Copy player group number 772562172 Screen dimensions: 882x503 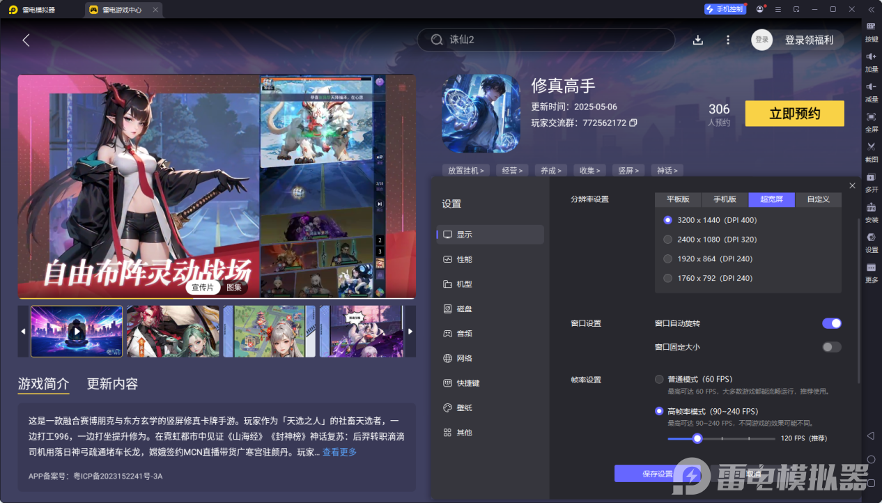pyautogui.click(x=633, y=123)
